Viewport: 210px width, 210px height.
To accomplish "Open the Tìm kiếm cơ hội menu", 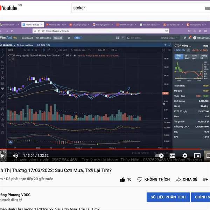I will (x=43, y=38).
